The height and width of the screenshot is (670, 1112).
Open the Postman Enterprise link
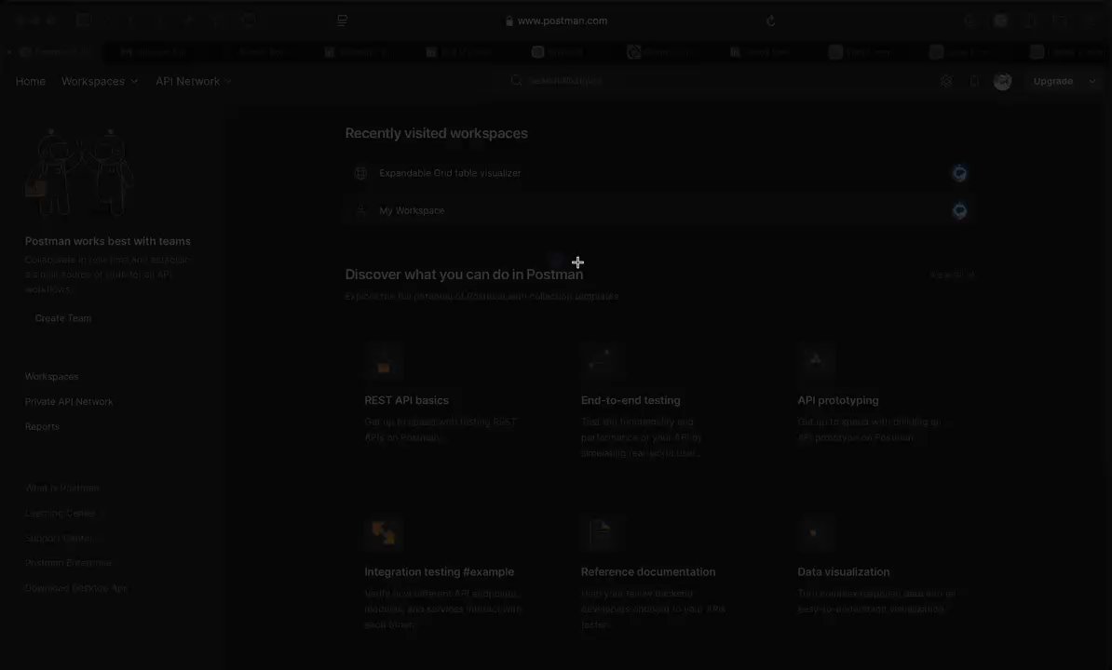(x=68, y=563)
